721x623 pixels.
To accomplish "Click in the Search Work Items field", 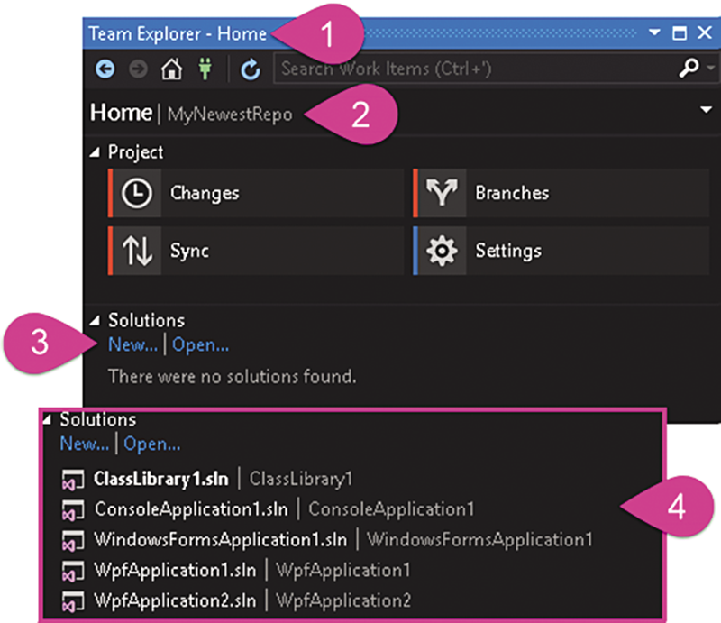I will point(476,69).
